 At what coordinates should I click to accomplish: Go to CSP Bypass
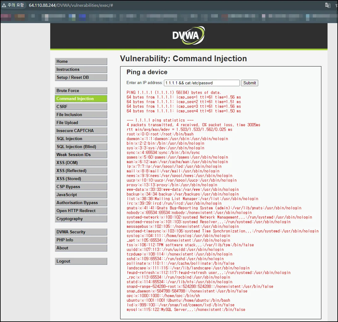tap(81, 187)
